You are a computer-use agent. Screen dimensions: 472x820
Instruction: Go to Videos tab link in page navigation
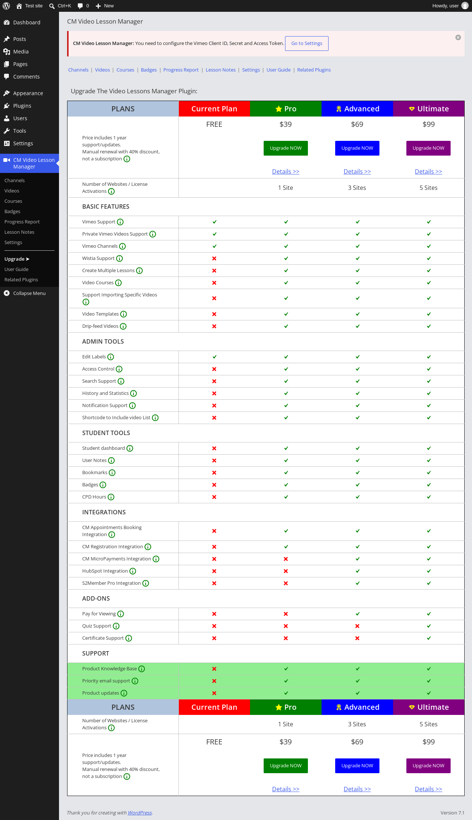103,70
